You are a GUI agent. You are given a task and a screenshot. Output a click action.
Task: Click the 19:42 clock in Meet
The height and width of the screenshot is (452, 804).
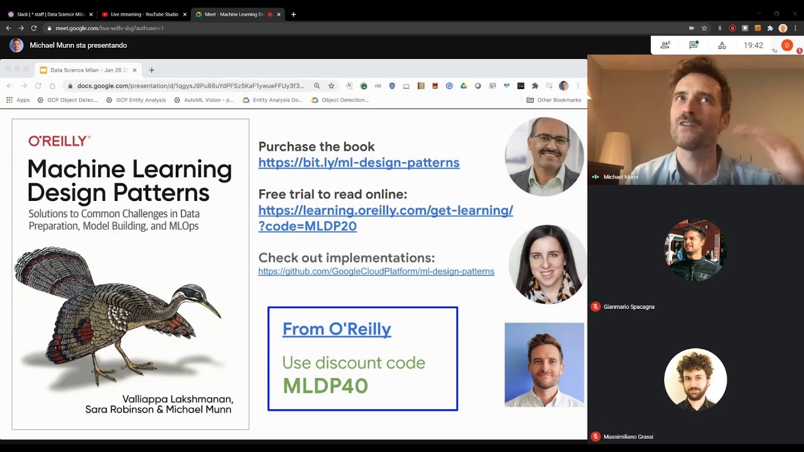pos(753,45)
